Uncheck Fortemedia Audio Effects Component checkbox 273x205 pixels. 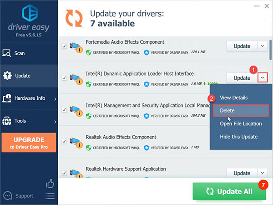tap(64, 46)
